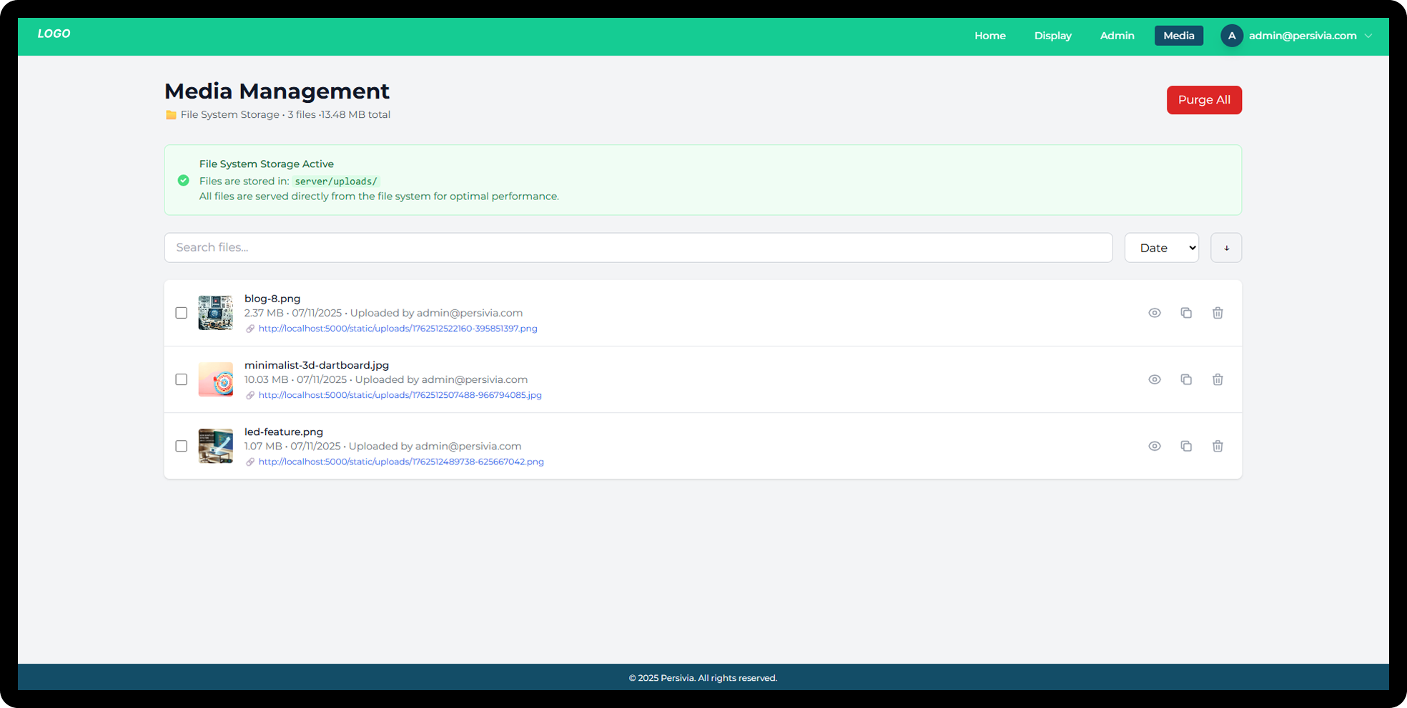Go to the Home nav item
This screenshot has height=708, width=1407.
(x=989, y=36)
